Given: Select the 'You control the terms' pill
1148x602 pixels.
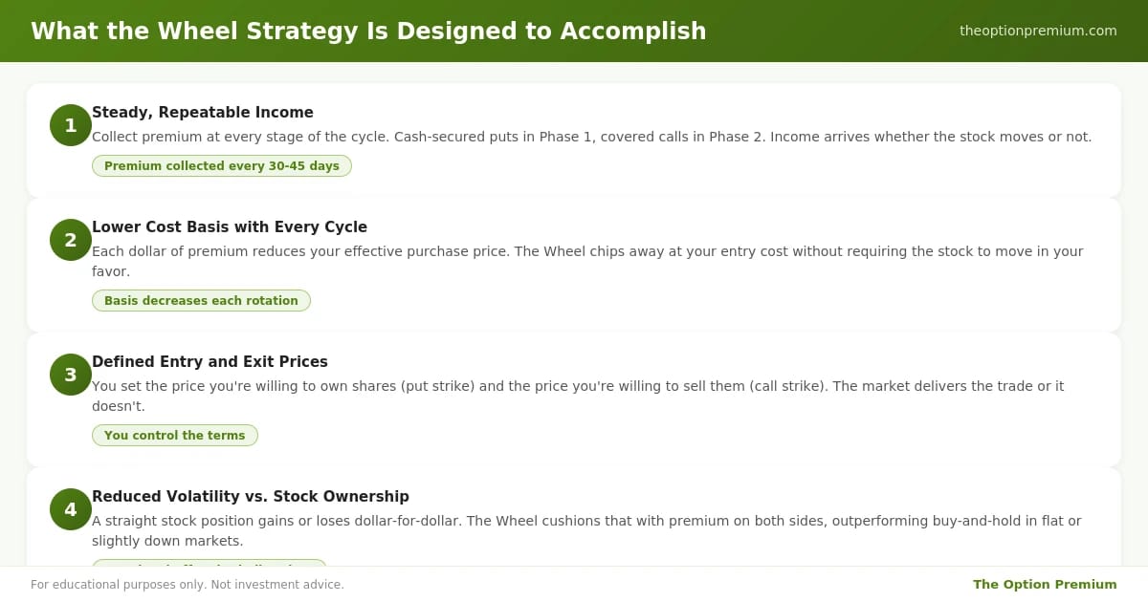Looking at the screenshot, I should pos(175,436).
